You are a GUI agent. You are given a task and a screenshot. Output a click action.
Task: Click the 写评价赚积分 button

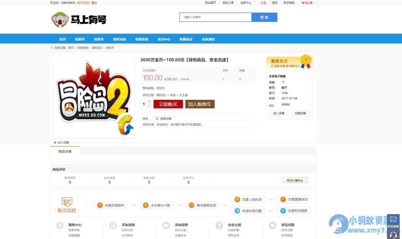[x=295, y=180]
